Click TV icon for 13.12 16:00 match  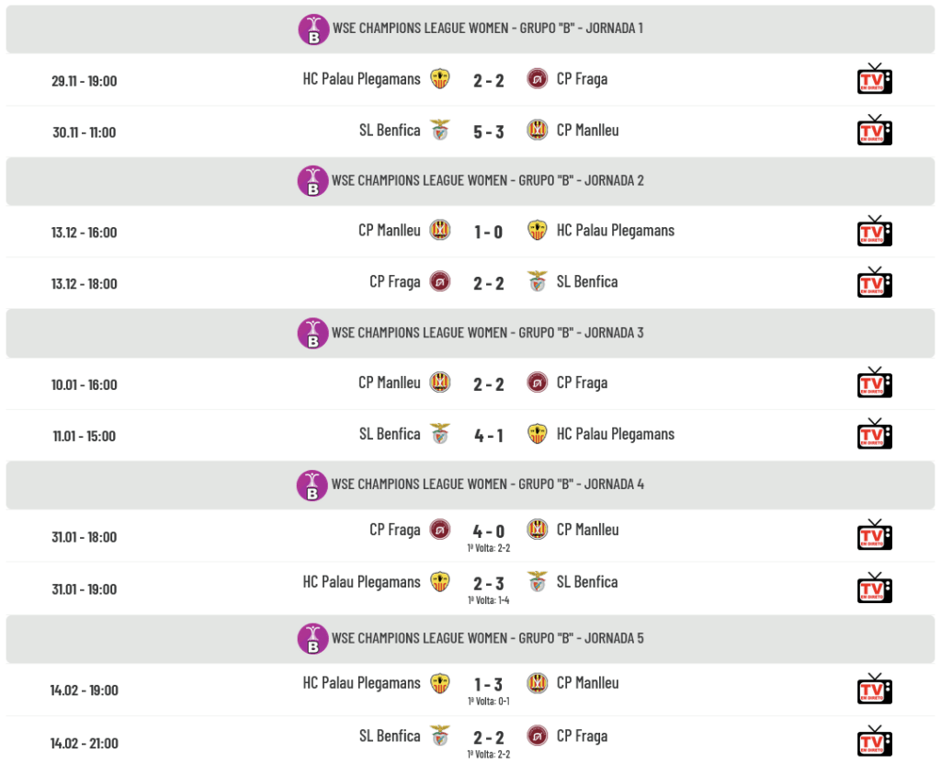(874, 232)
